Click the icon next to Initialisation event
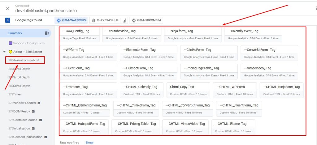The width and height of the screenshot is (317, 145). click(x=33, y=128)
